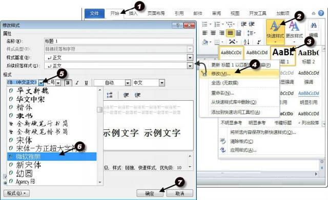Switch to the 页面布局 tab
This screenshot has height=200, width=328.
pos(156,14)
